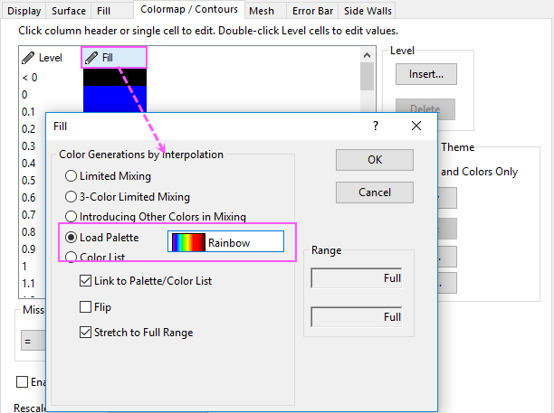Click the lower Range Full field
The height and width of the screenshot is (413, 554).
[357, 316]
